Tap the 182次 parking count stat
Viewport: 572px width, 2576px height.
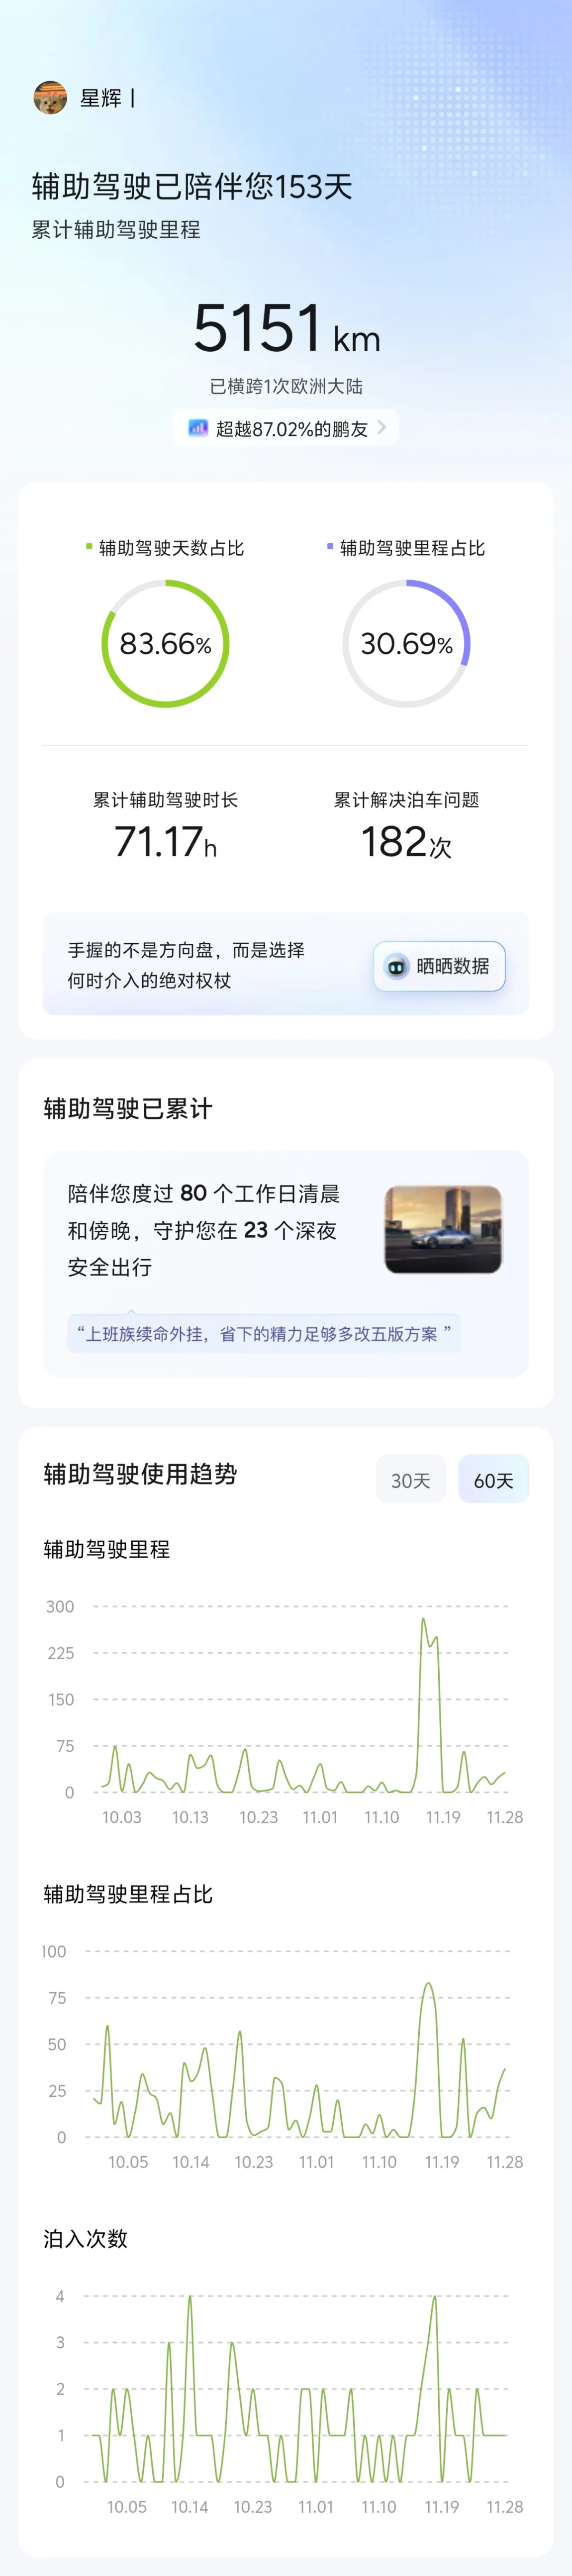click(406, 842)
